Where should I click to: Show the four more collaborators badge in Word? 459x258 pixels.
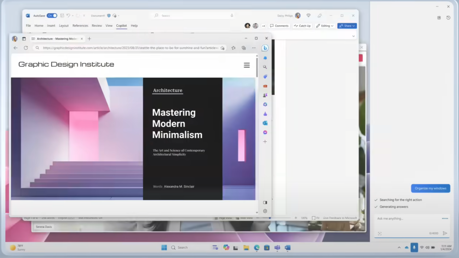(263, 26)
